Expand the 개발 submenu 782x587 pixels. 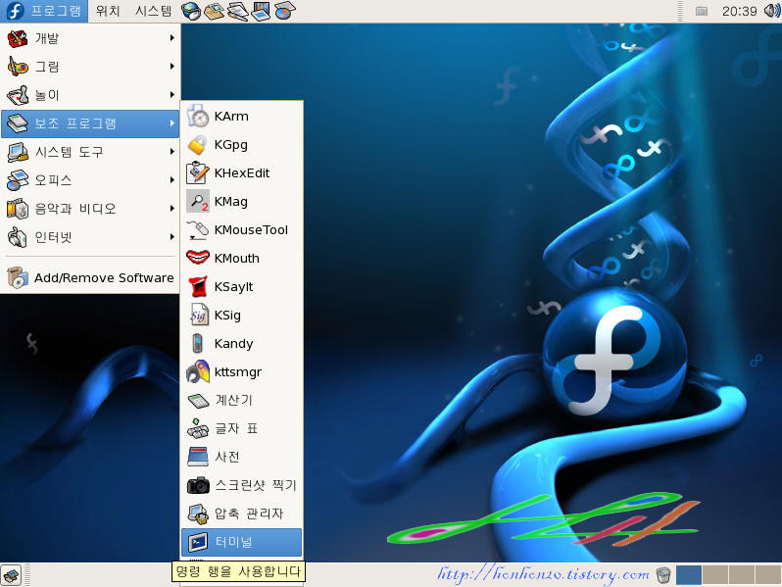(90, 38)
